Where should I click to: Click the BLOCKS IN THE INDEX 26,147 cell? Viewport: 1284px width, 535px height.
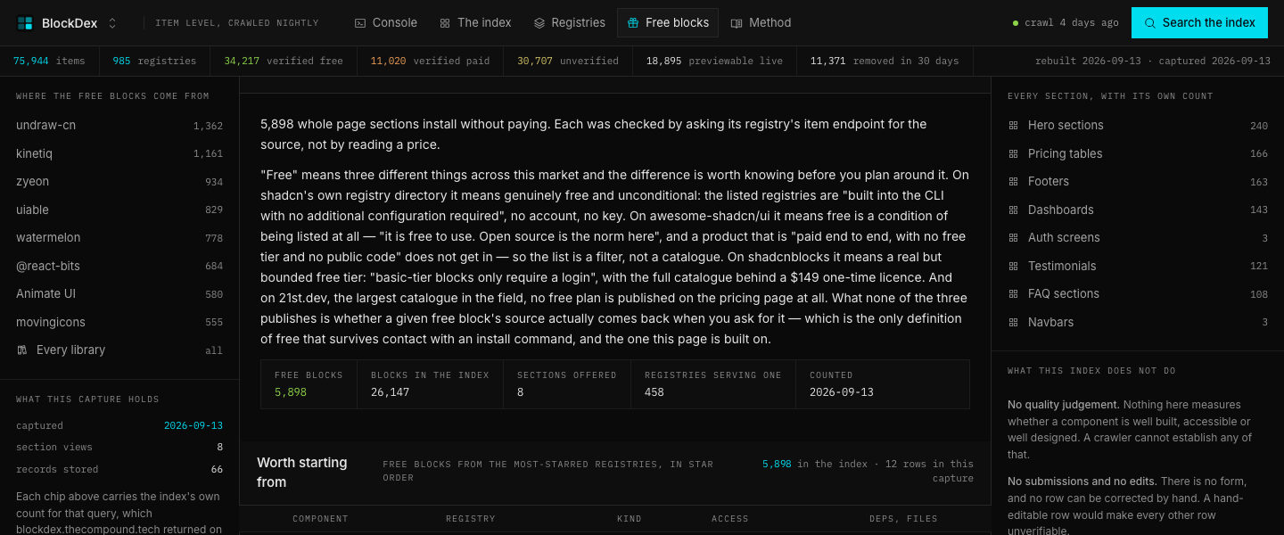click(x=430, y=384)
